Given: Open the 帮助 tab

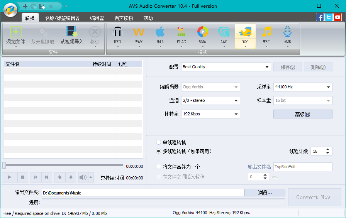Looking at the screenshot, I should coord(148,18).
